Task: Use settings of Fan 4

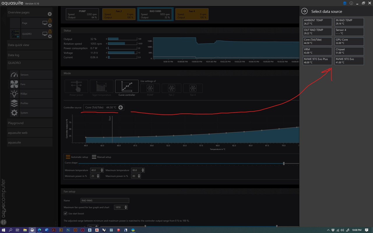Action: tap(193, 88)
